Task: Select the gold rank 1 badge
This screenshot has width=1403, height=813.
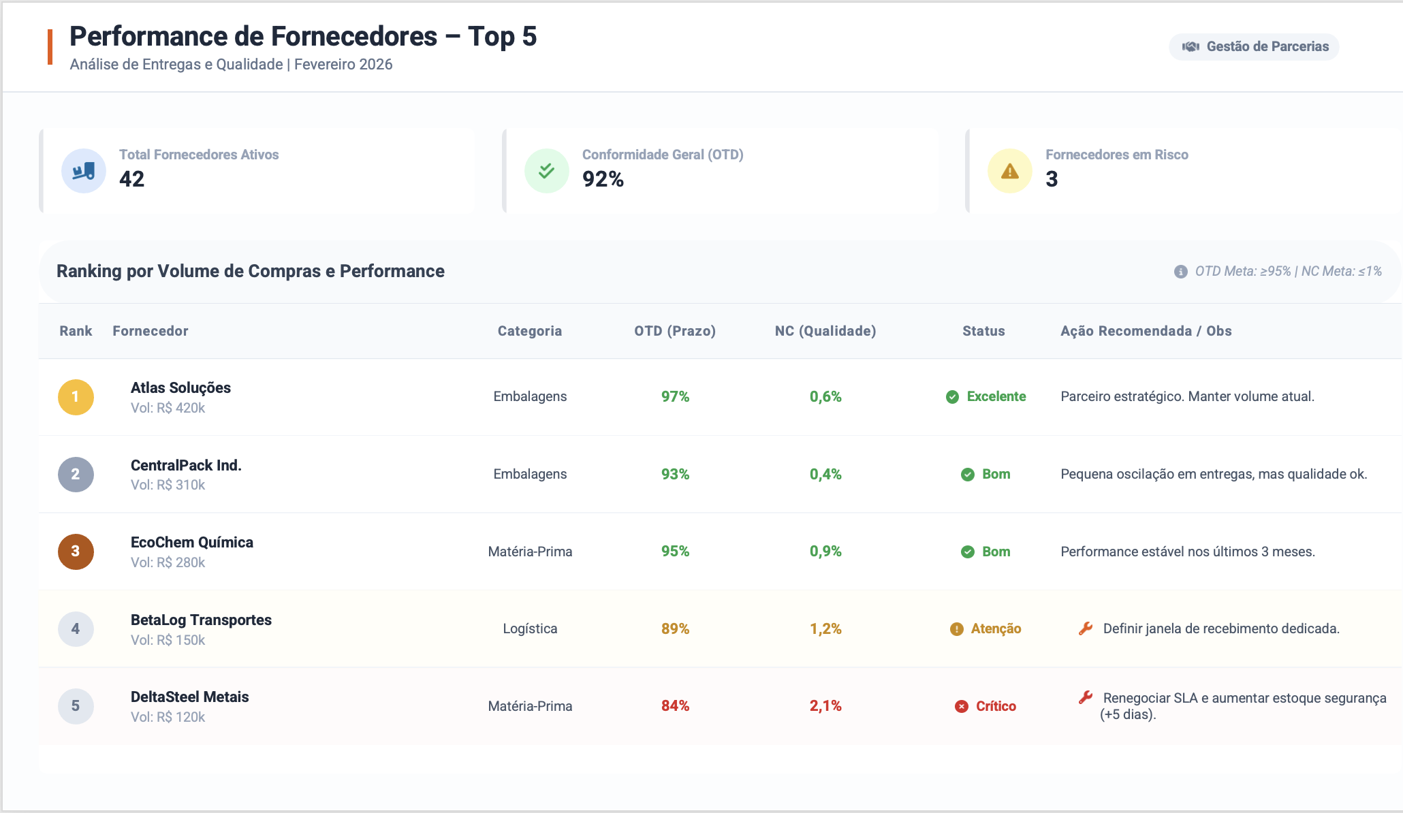Action: (x=76, y=397)
